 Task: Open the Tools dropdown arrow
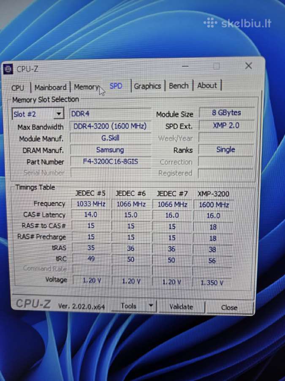151,306
